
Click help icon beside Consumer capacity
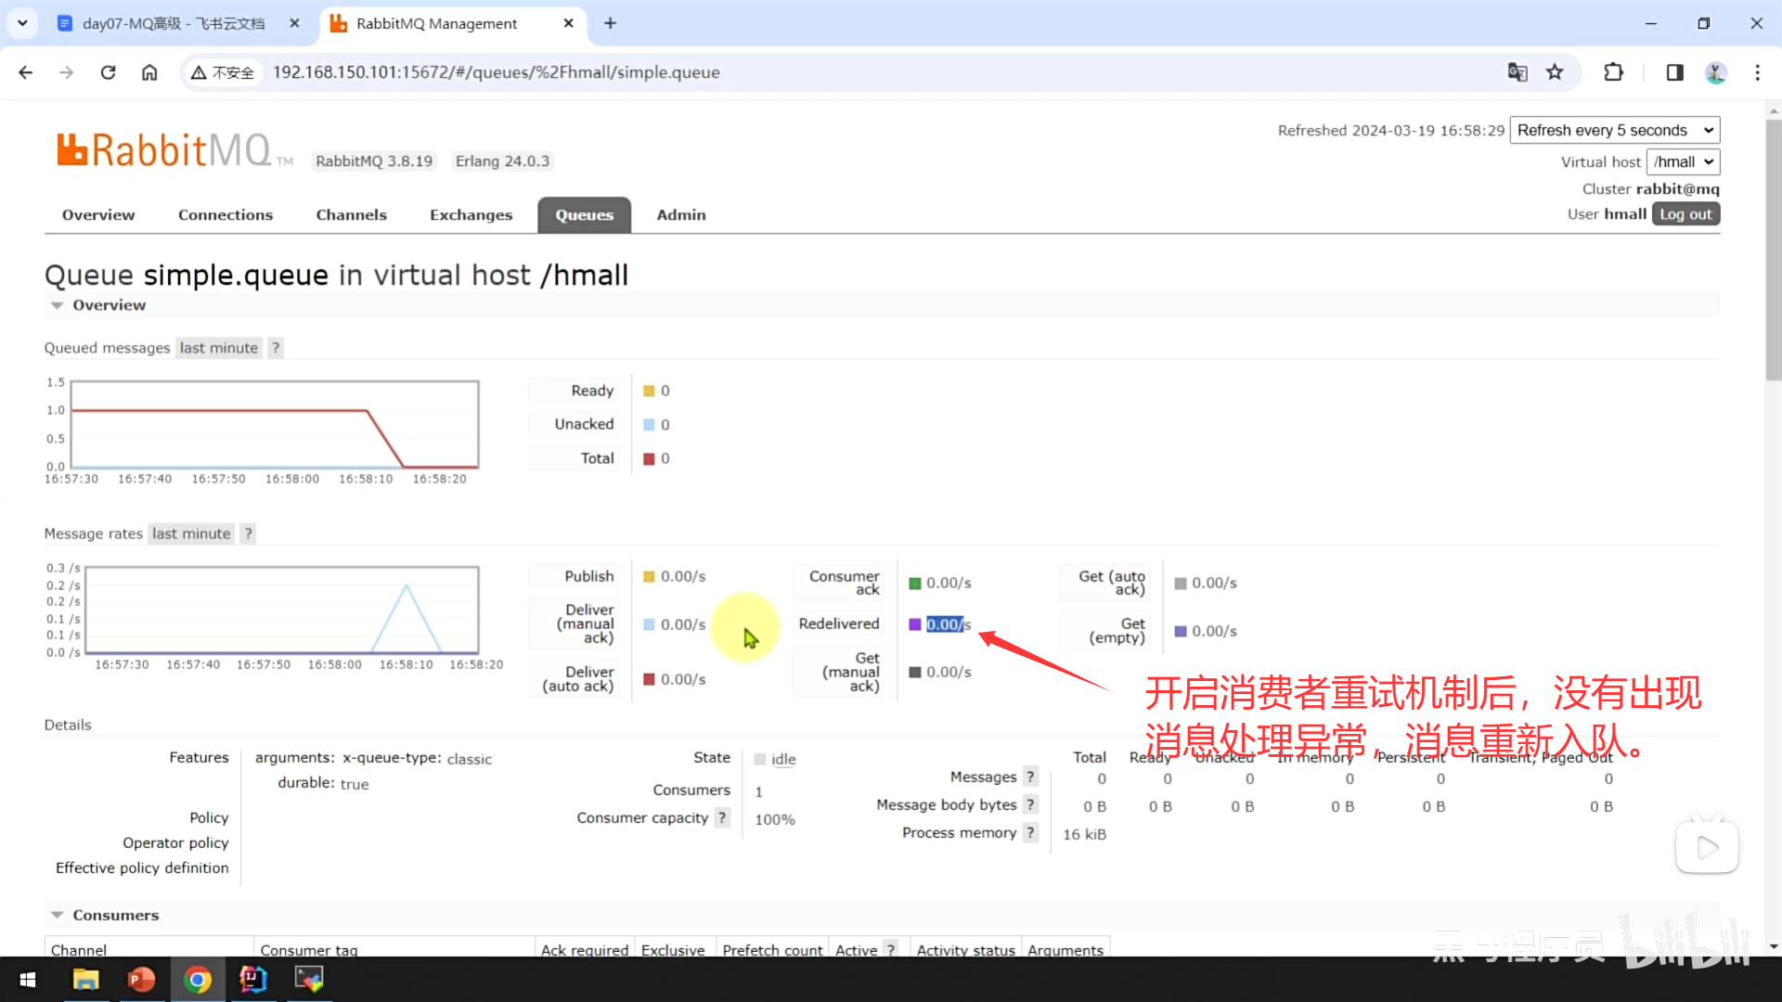pos(722,817)
